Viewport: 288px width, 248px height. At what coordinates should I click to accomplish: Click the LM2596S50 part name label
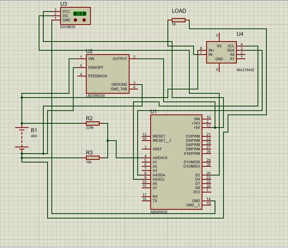95,96
